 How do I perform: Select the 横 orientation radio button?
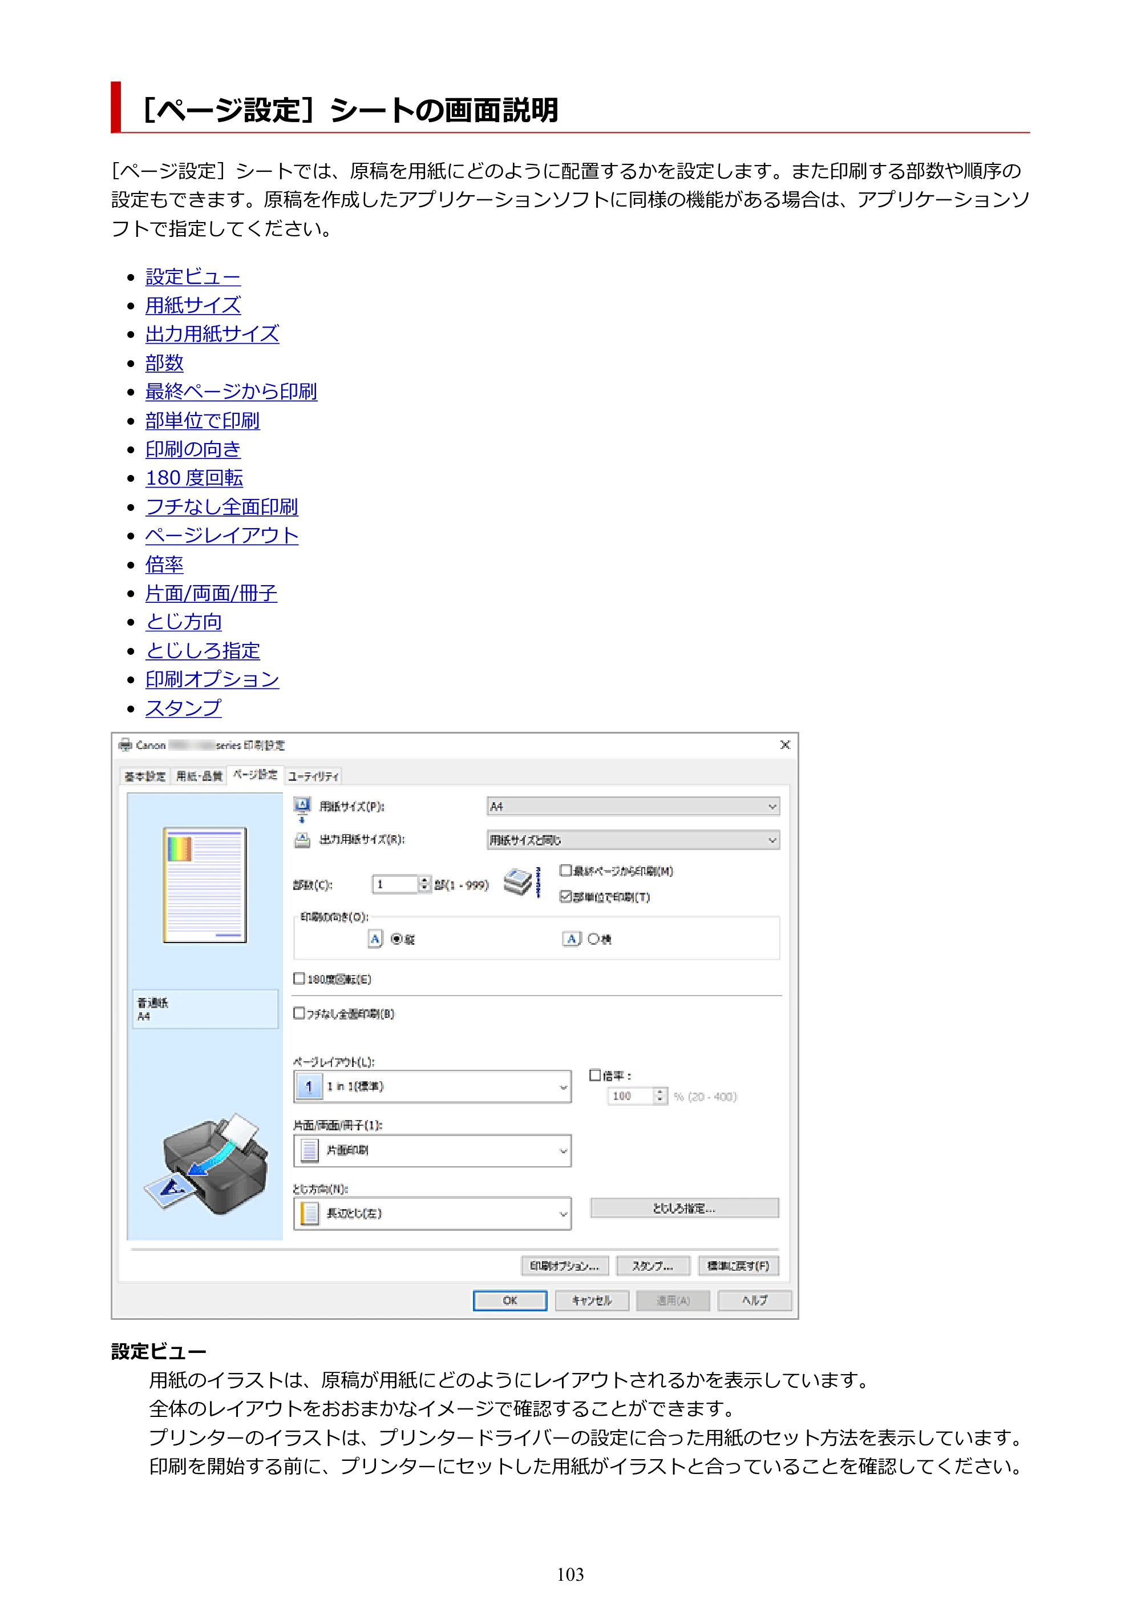593,939
